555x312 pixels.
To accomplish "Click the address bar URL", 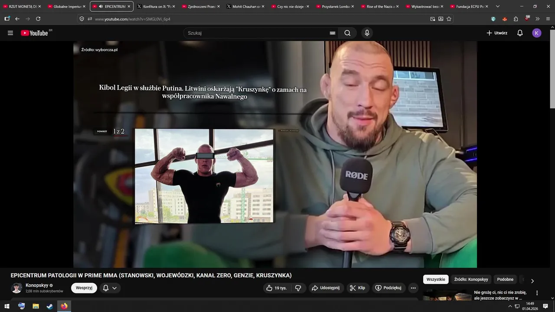I will click(132, 19).
